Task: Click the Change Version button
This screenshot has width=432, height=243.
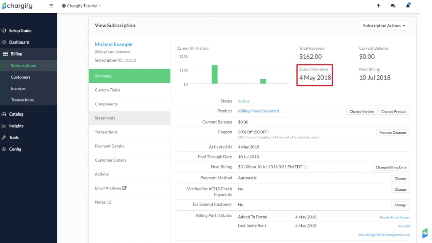Action: [361, 112]
